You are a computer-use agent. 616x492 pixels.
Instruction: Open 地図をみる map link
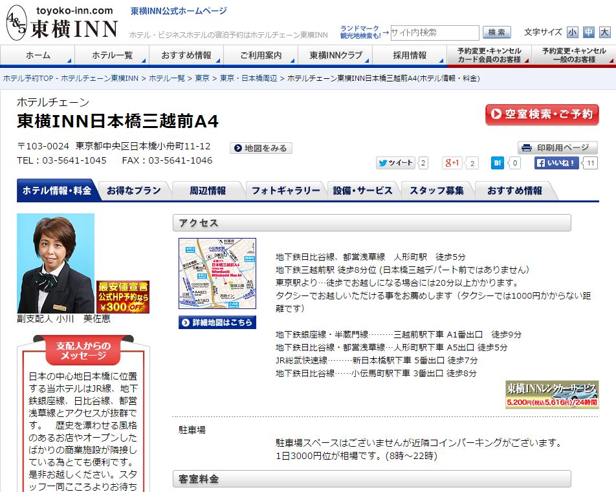261,148
